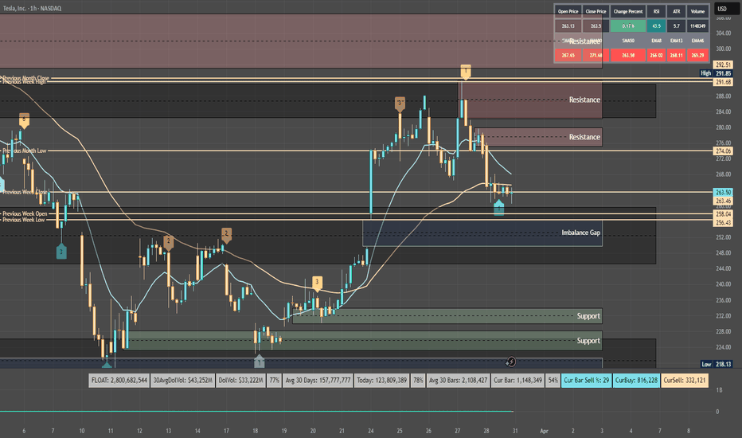Click the 291.68 price label on the axis
The width and height of the screenshot is (742, 438).
click(x=723, y=82)
